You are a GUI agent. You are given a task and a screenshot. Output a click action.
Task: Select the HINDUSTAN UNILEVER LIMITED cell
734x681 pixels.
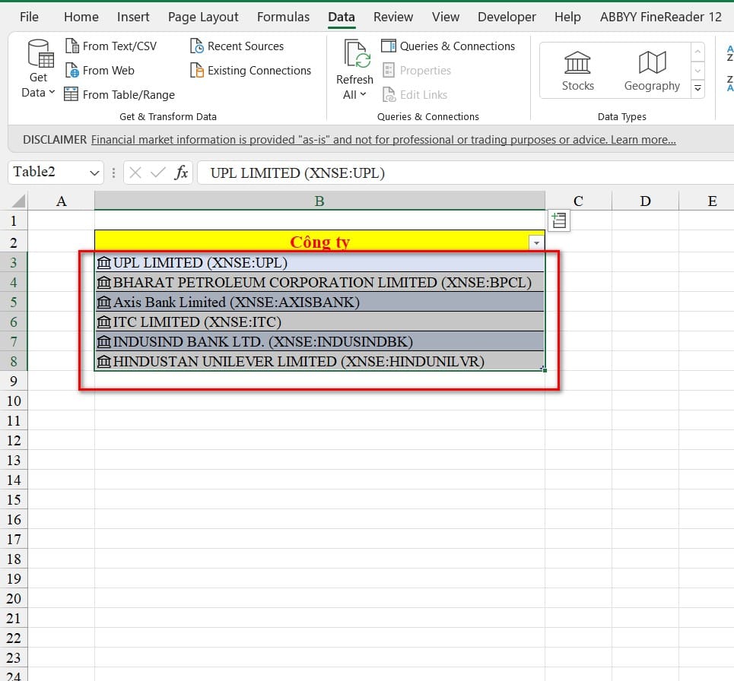coord(319,361)
